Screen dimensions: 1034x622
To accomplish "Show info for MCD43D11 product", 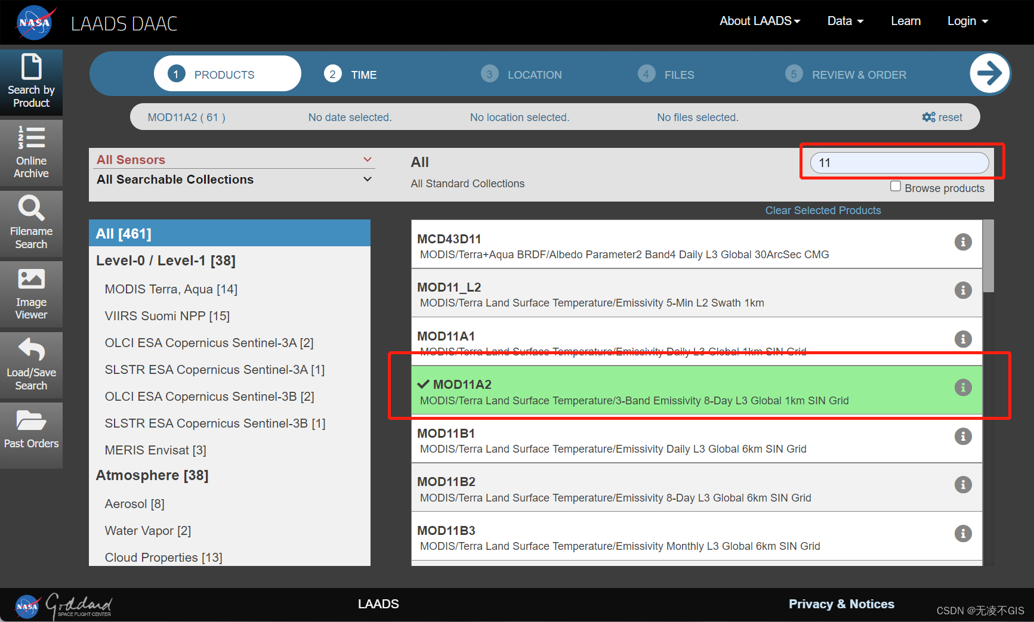I will point(963,242).
